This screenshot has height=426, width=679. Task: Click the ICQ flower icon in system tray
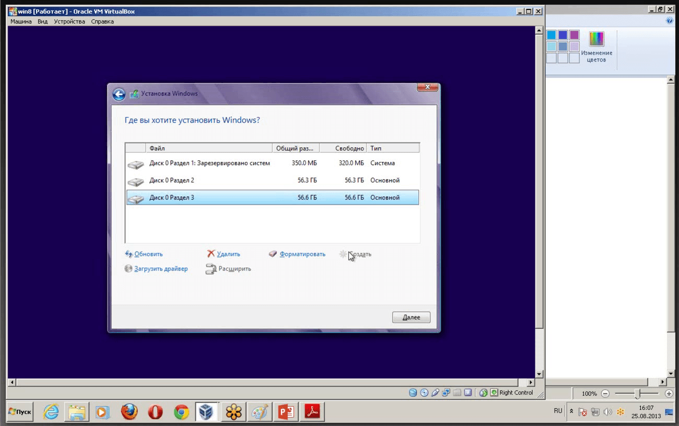tap(621, 412)
